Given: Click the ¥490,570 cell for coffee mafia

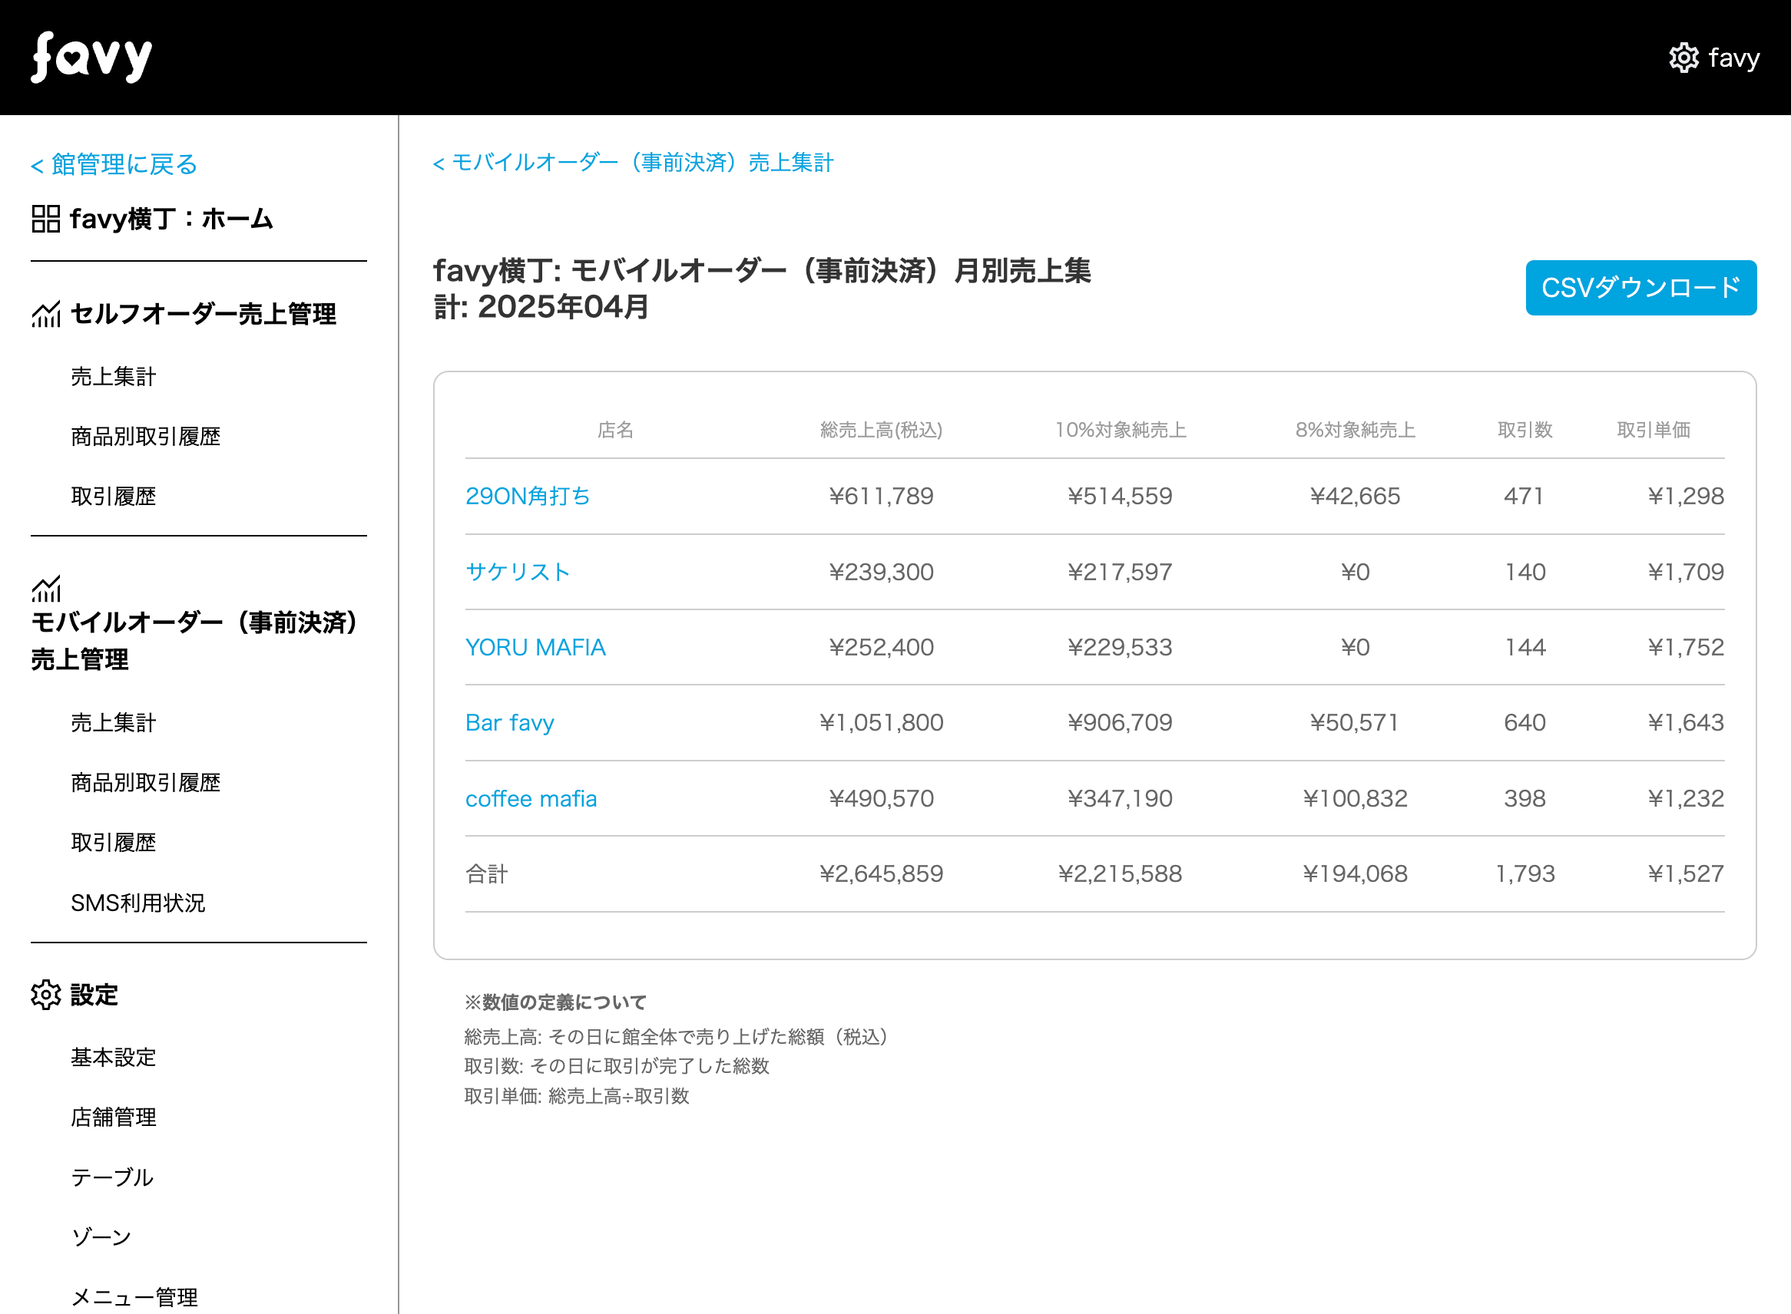Looking at the screenshot, I should pyautogui.click(x=881, y=797).
